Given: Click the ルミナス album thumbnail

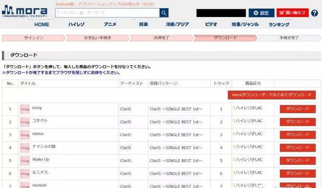Looking at the screenshot, I should coord(25,174).
